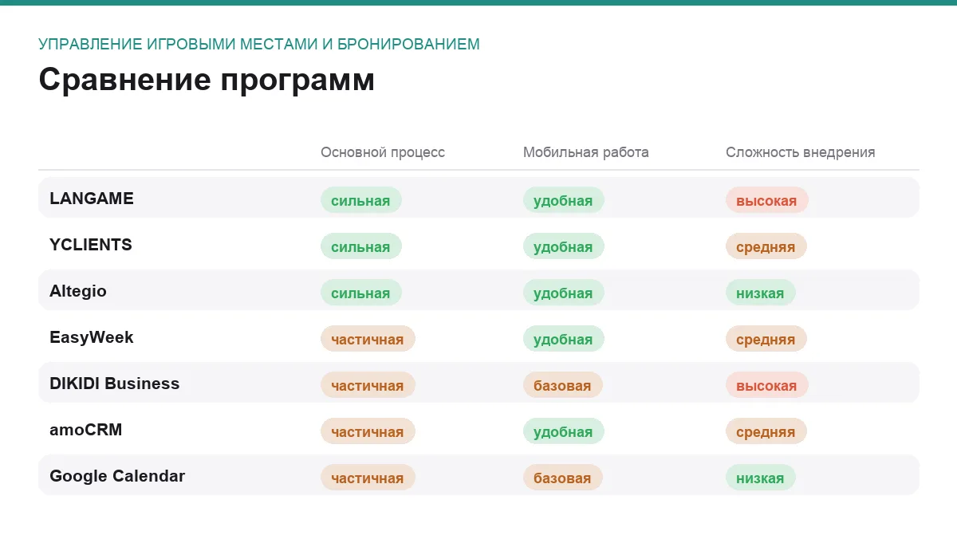Click "средняя" badge in YCLIENTS row
The image size is (957, 539).
pyautogui.click(x=766, y=246)
